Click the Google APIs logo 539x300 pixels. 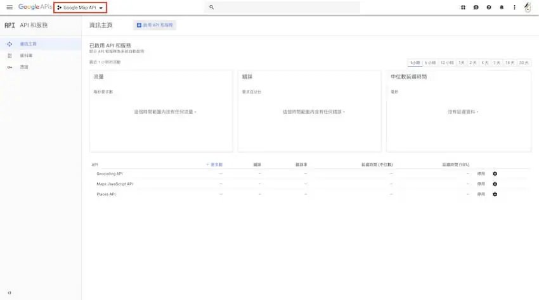(35, 7)
